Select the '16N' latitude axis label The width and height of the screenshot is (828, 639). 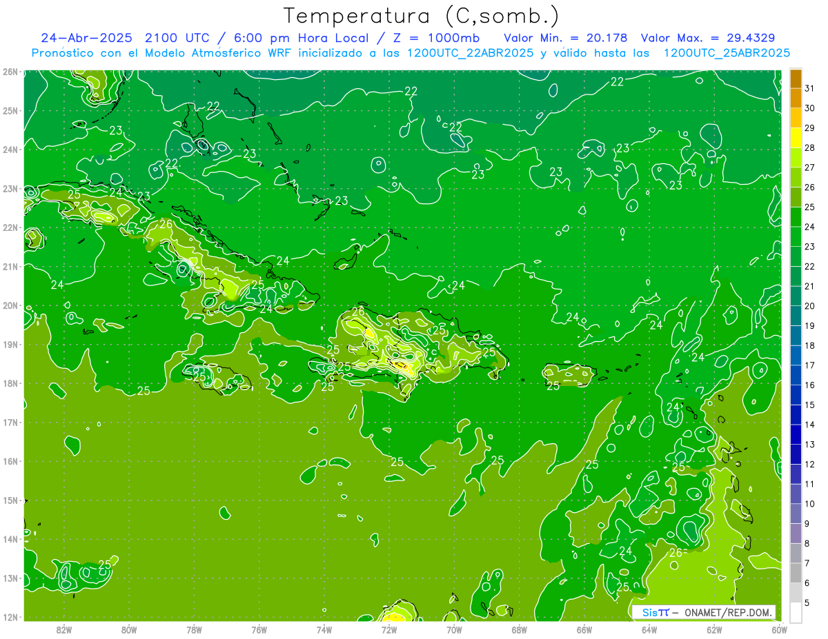[10, 461]
